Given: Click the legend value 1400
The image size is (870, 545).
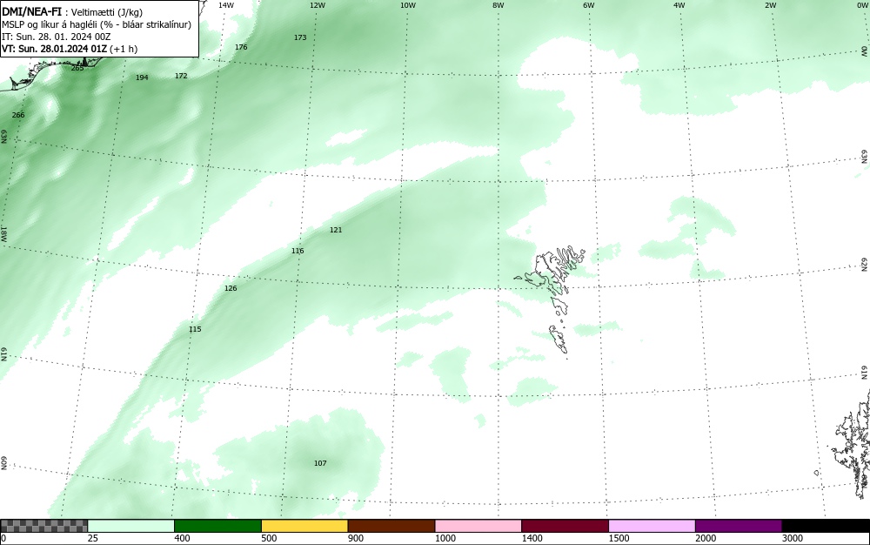Looking at the screenshot, I should coord(532,538).
